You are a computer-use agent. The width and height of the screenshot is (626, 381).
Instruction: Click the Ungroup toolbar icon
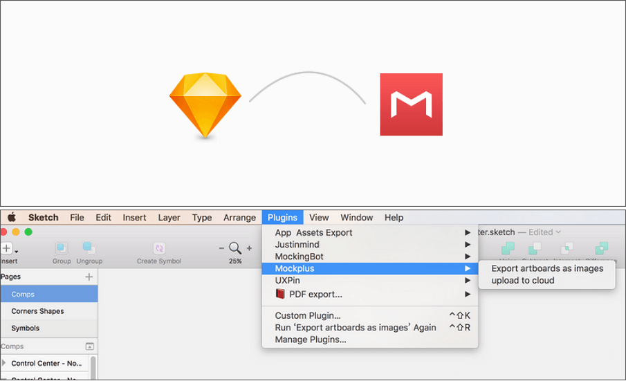89,248
